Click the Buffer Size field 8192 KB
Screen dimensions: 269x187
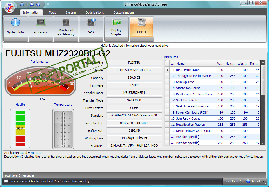pos(134,131)
